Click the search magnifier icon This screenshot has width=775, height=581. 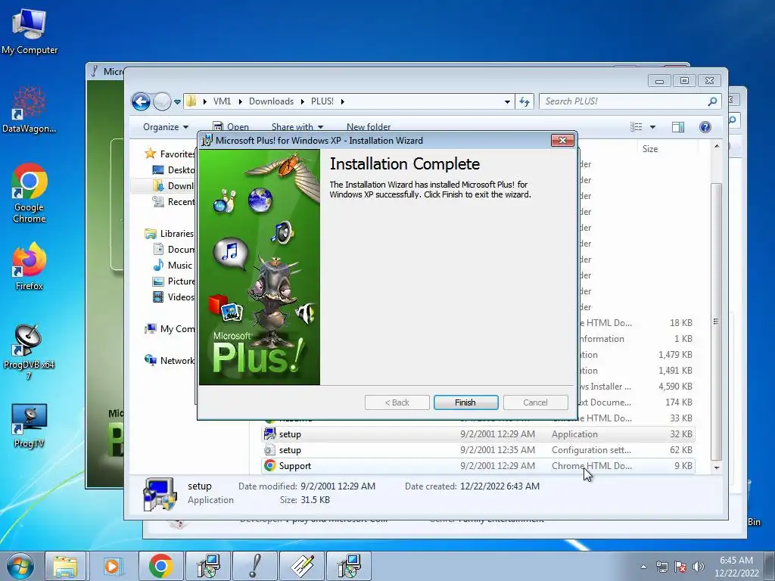712,101
